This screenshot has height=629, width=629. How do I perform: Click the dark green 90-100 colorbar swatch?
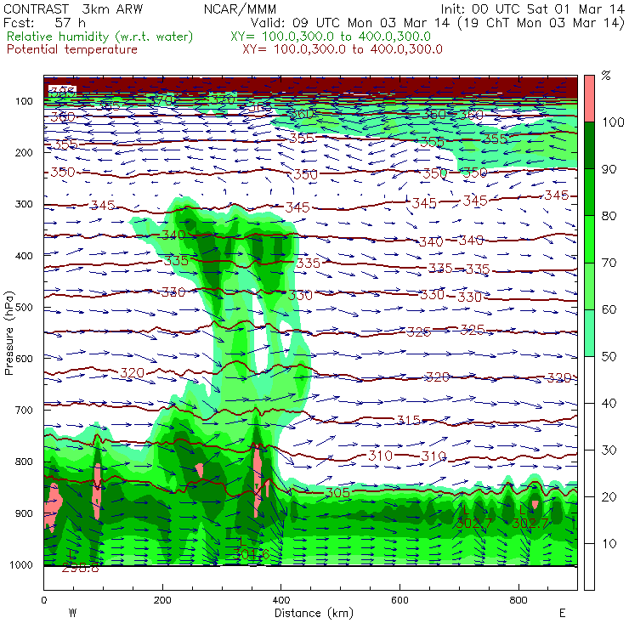(x=589, y=145)
